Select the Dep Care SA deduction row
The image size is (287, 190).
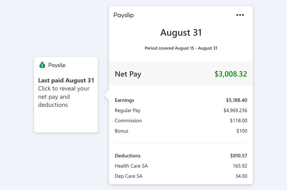129,176
